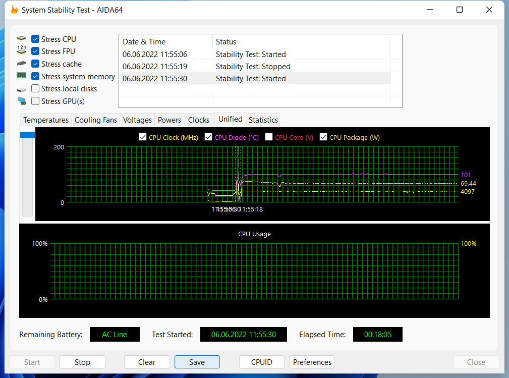
Task: Click the Status column header
Action: pyautogui.click(x=301, y=41)
